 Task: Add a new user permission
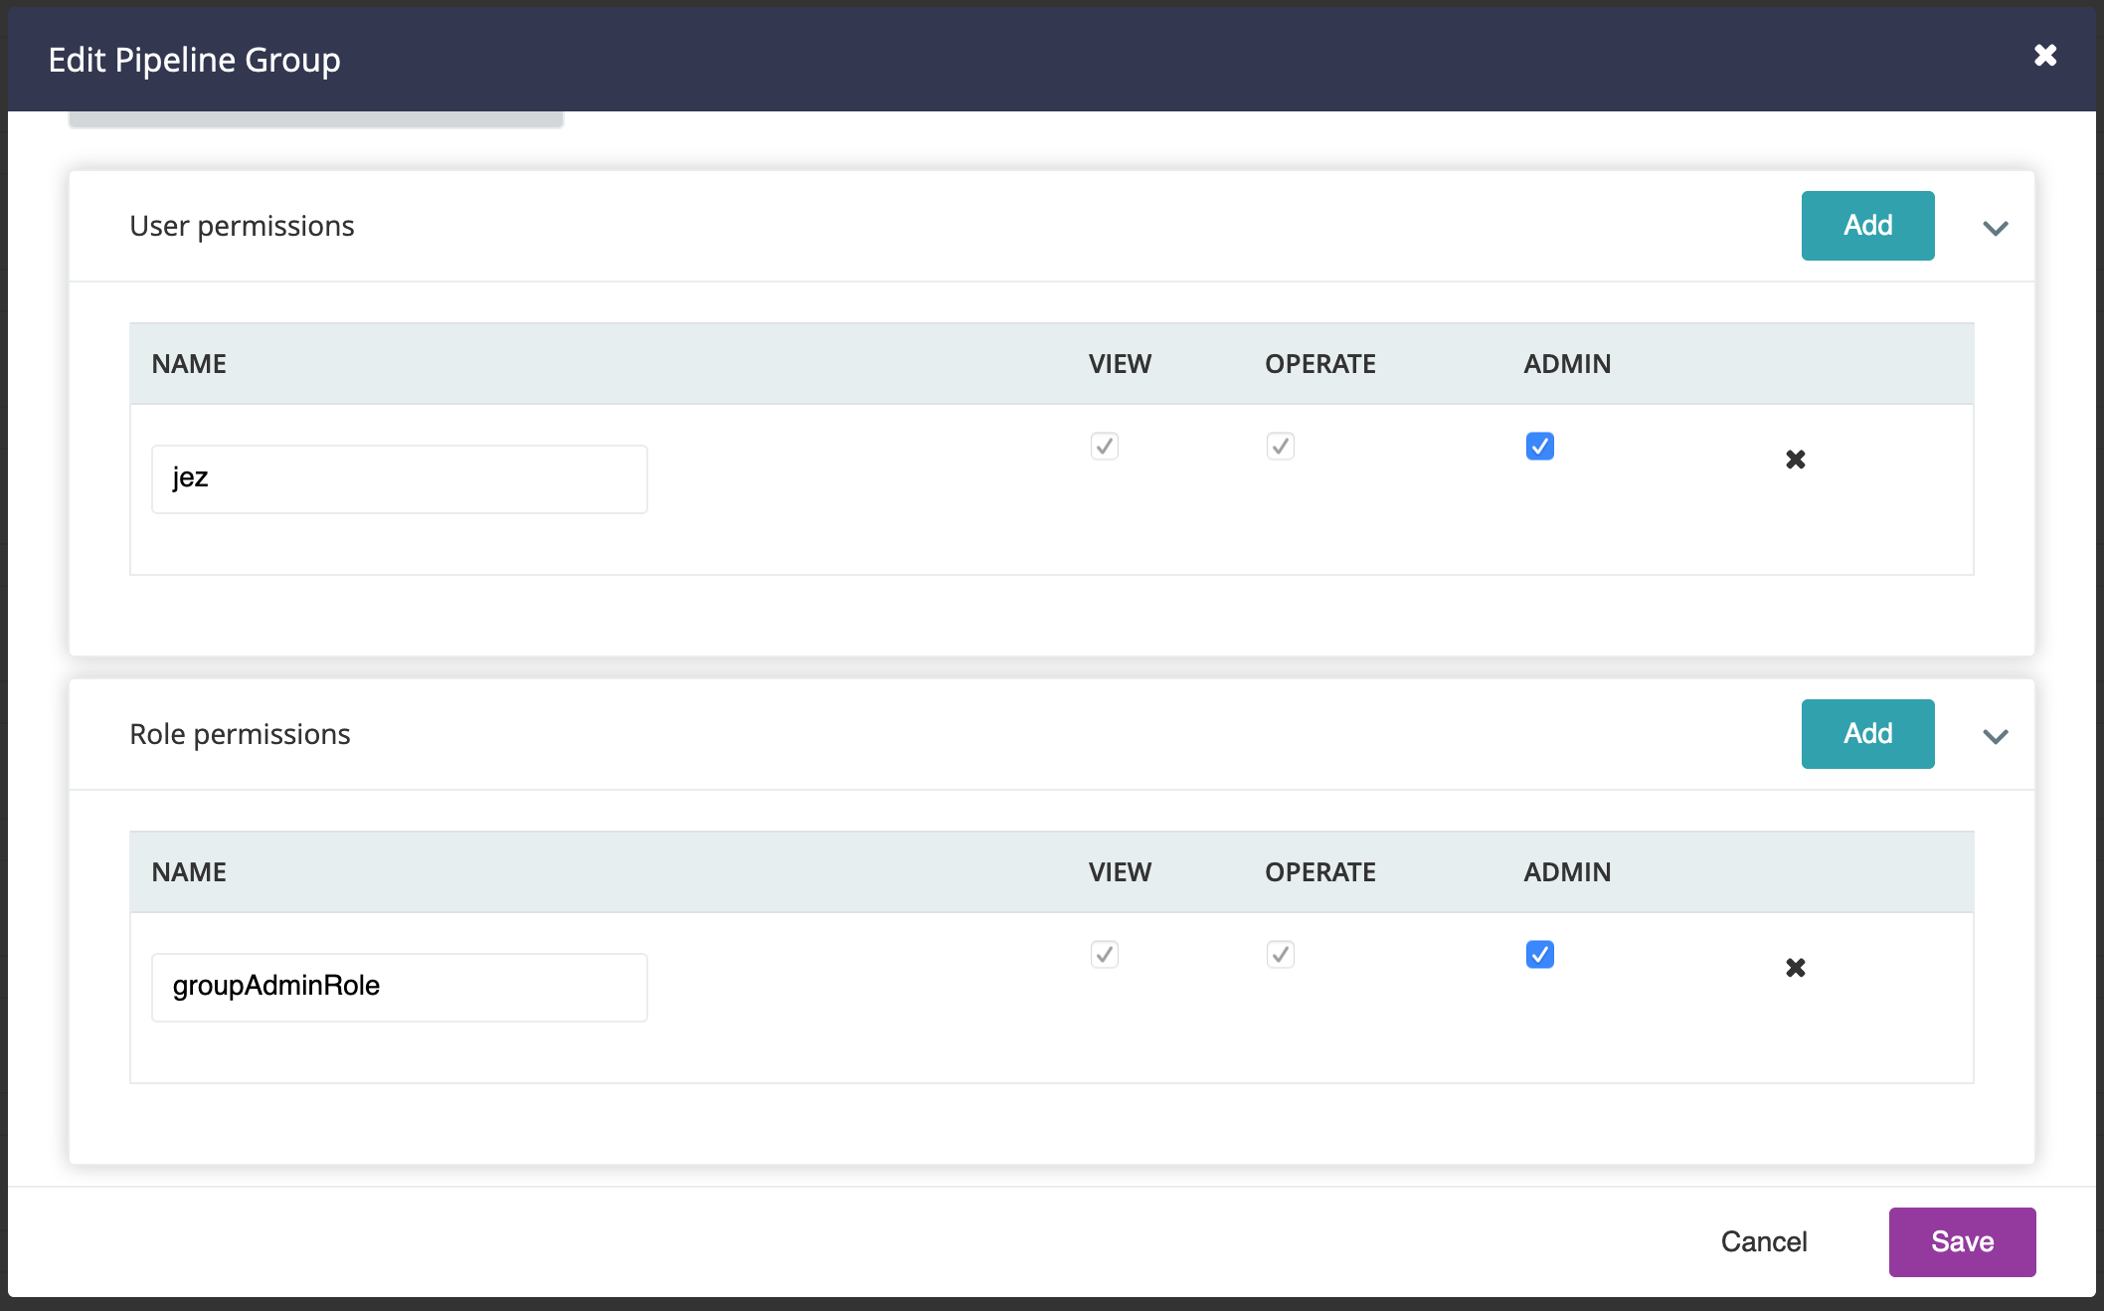pyautogui.click(x=1868, y=226)
